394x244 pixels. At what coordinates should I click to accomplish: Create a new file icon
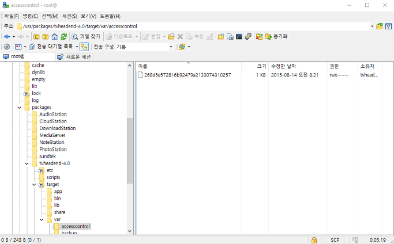pos(230,37)
